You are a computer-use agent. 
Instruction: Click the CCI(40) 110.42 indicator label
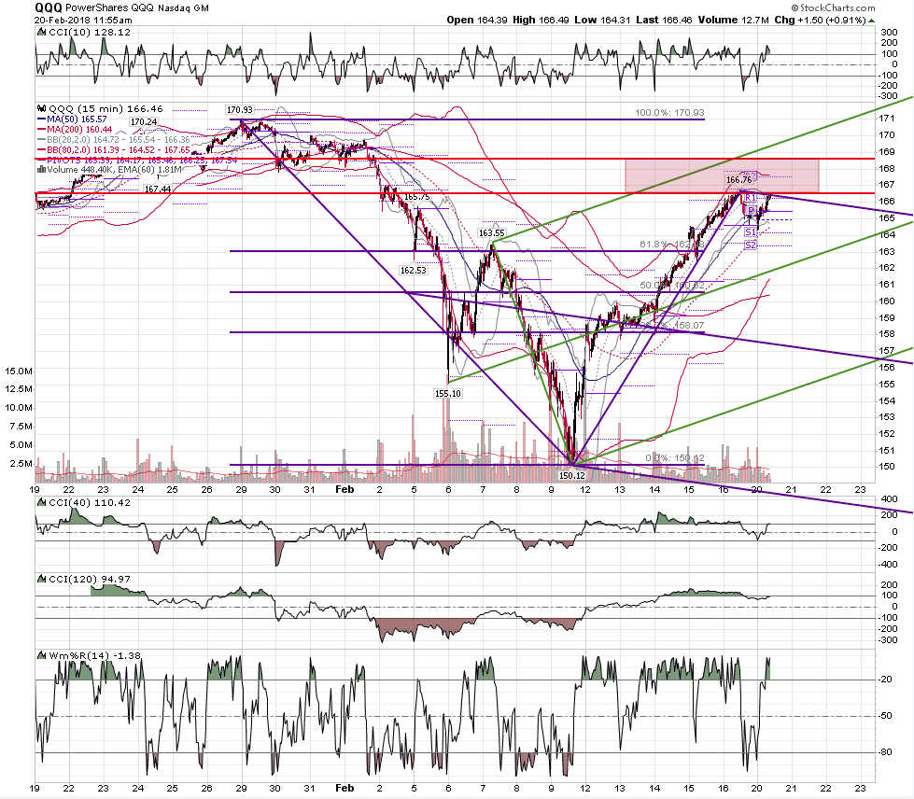(90, 502)
